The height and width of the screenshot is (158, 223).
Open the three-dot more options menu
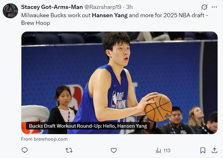[214, 7]
